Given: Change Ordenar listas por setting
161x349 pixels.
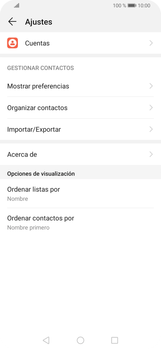Looking at the screenshot, I should click(x=80, y=194).
